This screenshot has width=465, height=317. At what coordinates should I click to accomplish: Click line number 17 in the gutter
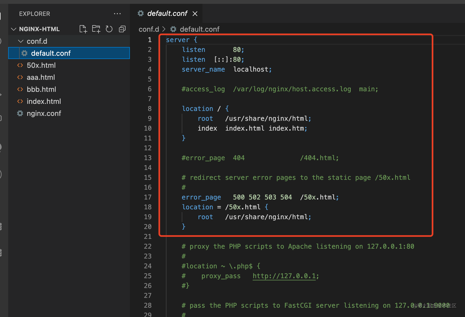(x=148, y=197)
